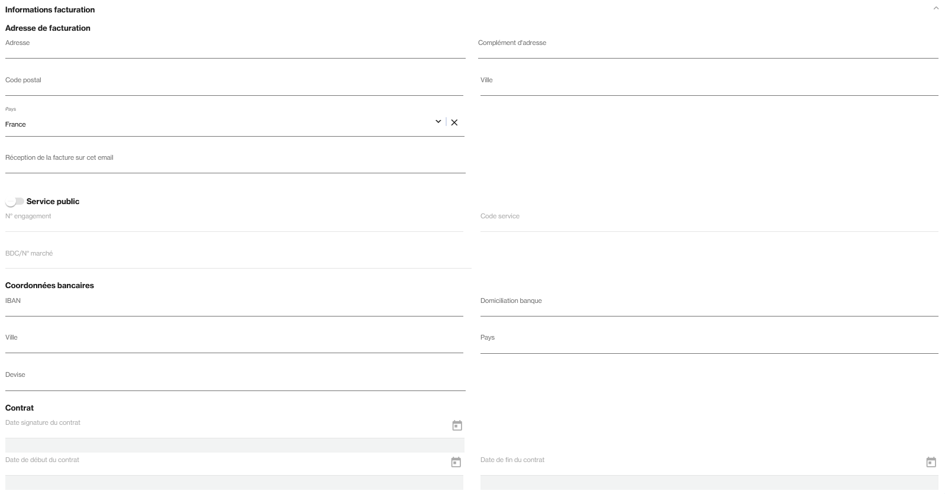The height and width of the screenshot is (494, 945).
Task: Select the Domiciliation banque field
Action: (709, 309)
